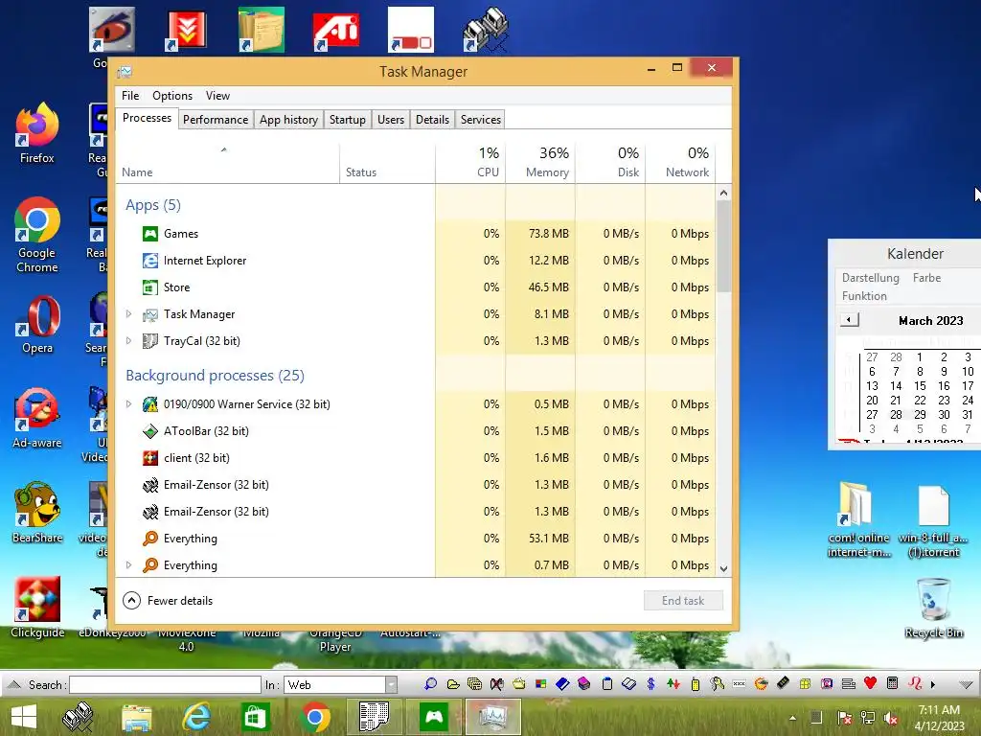Screen dimensions: 981x736
Task: Click the dollar sign icon in search toolbar
Action: [650, 684]
